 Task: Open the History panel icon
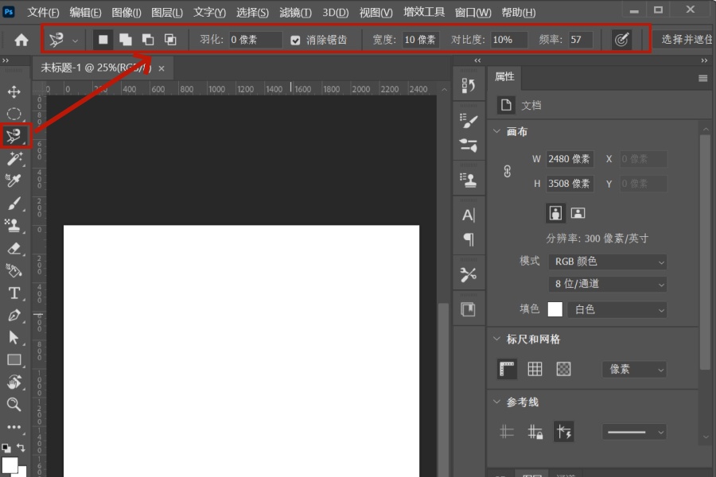pos(468,85)
